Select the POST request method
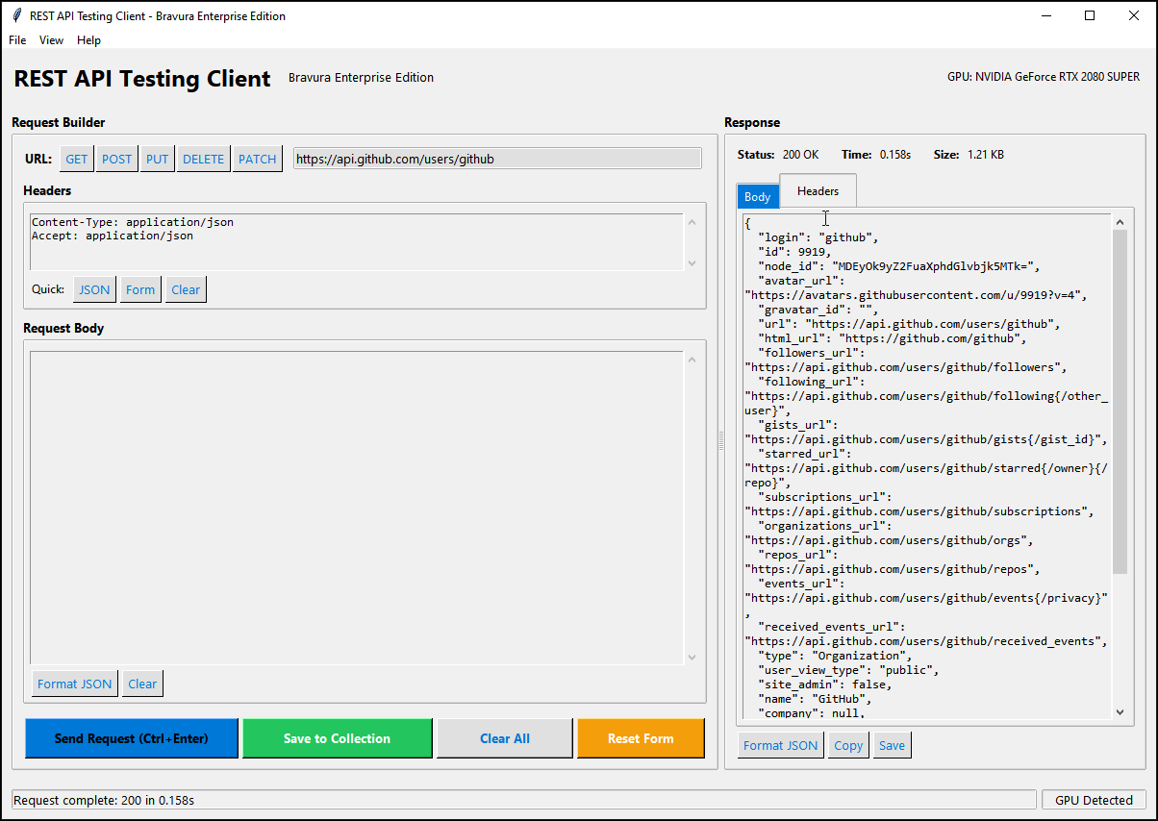The width and height of the screenshot is (1158, 821). tap(116, 159)
